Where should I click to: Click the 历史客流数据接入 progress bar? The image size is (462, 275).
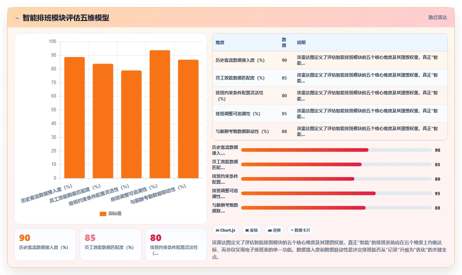pyautogui.click(x=336, y=150)
